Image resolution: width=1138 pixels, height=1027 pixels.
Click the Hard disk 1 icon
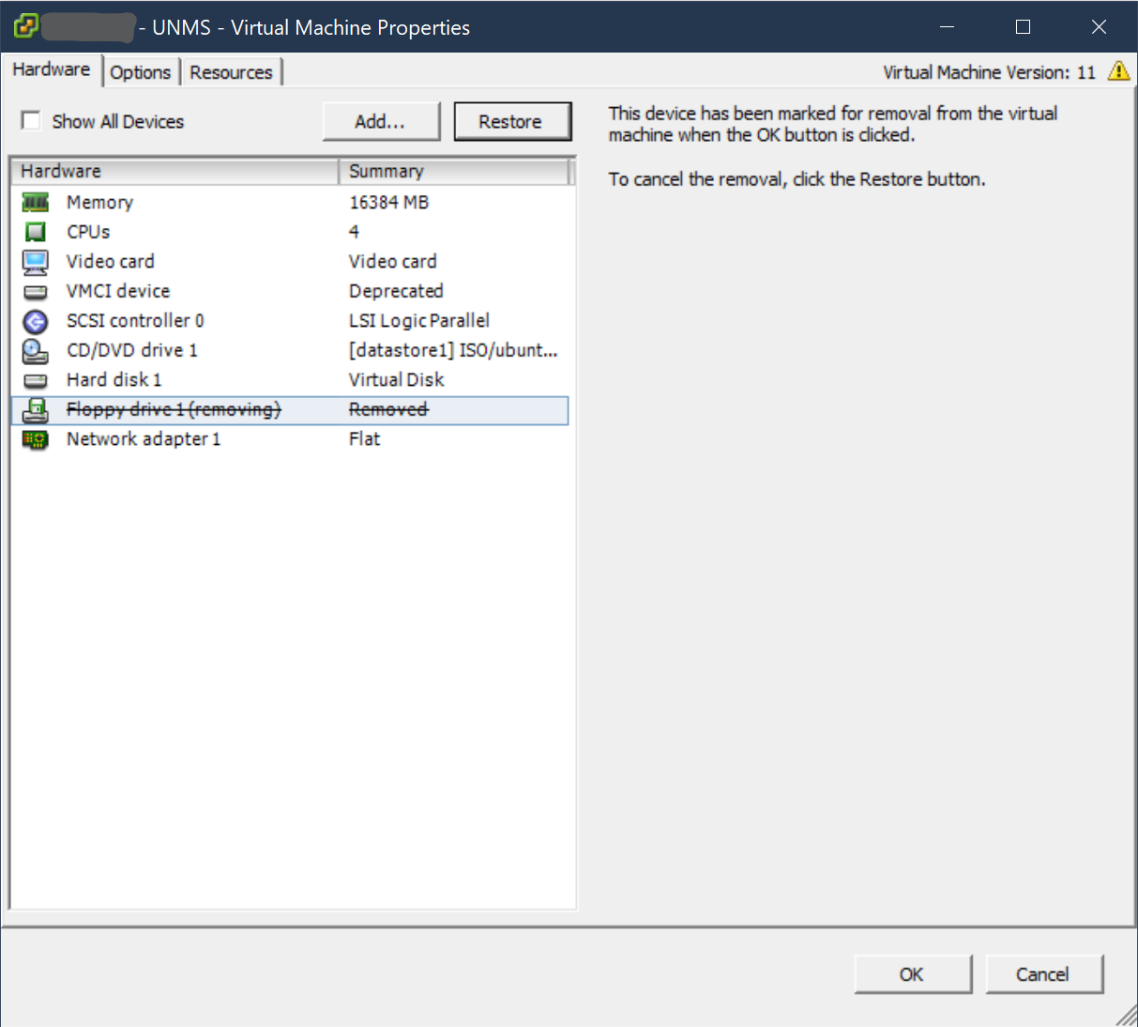(35, 379)
